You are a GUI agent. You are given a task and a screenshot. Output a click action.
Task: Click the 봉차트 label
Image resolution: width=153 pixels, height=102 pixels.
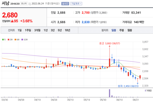(105, 30)
